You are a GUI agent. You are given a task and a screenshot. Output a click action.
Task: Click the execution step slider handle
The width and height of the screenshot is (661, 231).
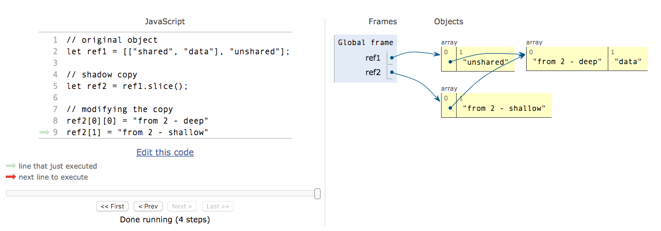(x=317, y=193)
